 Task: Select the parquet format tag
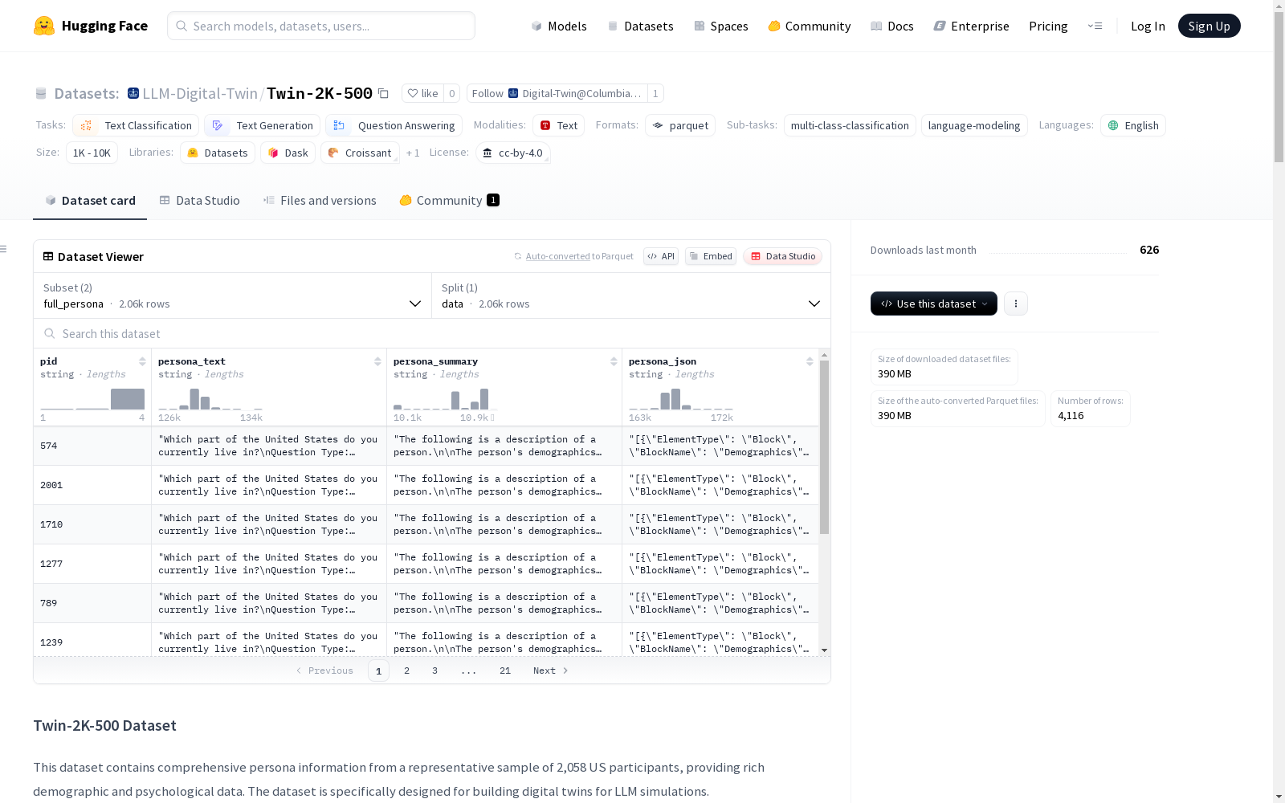(x=680, y=125)
